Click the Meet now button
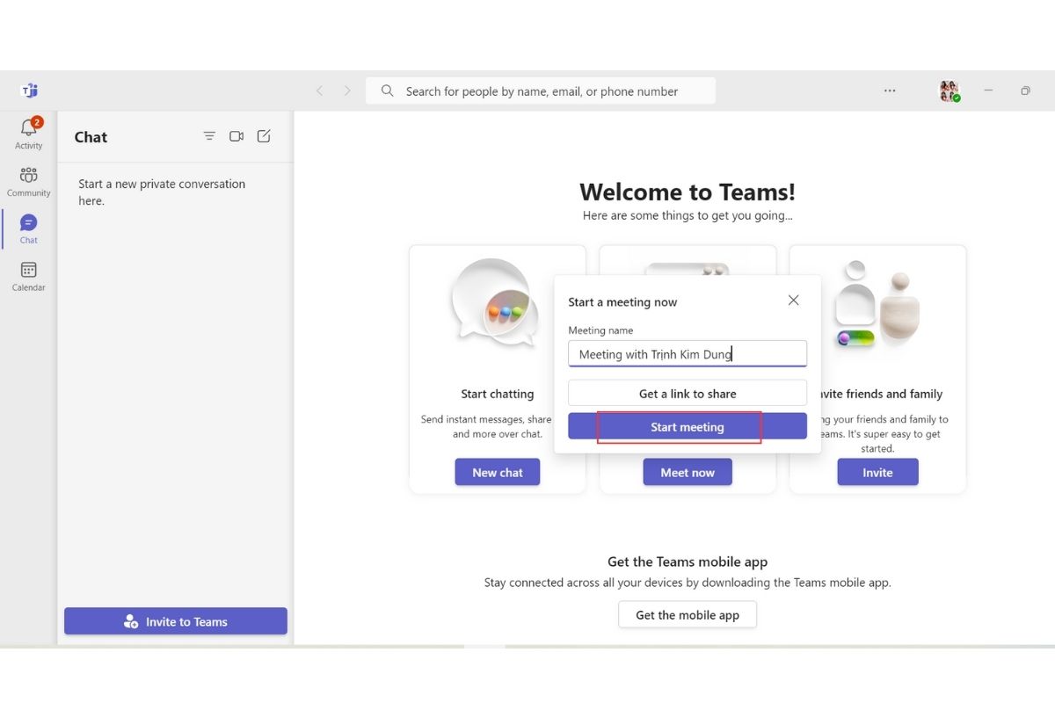 point(688,473)
